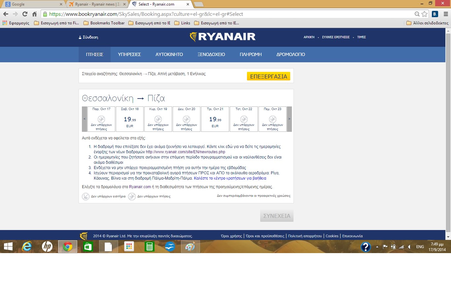
Task: Open Paint palette taskbar icon
Action: [191, 246]
